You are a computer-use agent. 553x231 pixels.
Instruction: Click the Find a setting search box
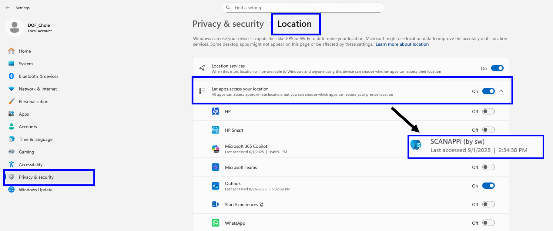(x=303, y=8)
